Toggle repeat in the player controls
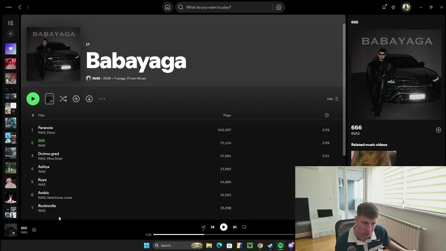Viewport: 446px width, 251px height. point(244,227)
